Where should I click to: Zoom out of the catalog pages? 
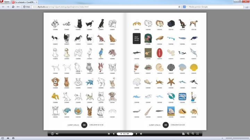pos(193,133)
